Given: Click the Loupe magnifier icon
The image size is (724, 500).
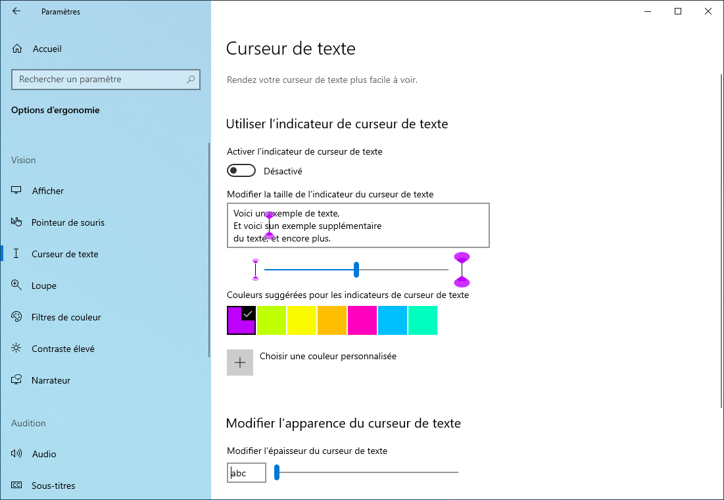Looking at the screenshot, I should [x=16, y=285].
